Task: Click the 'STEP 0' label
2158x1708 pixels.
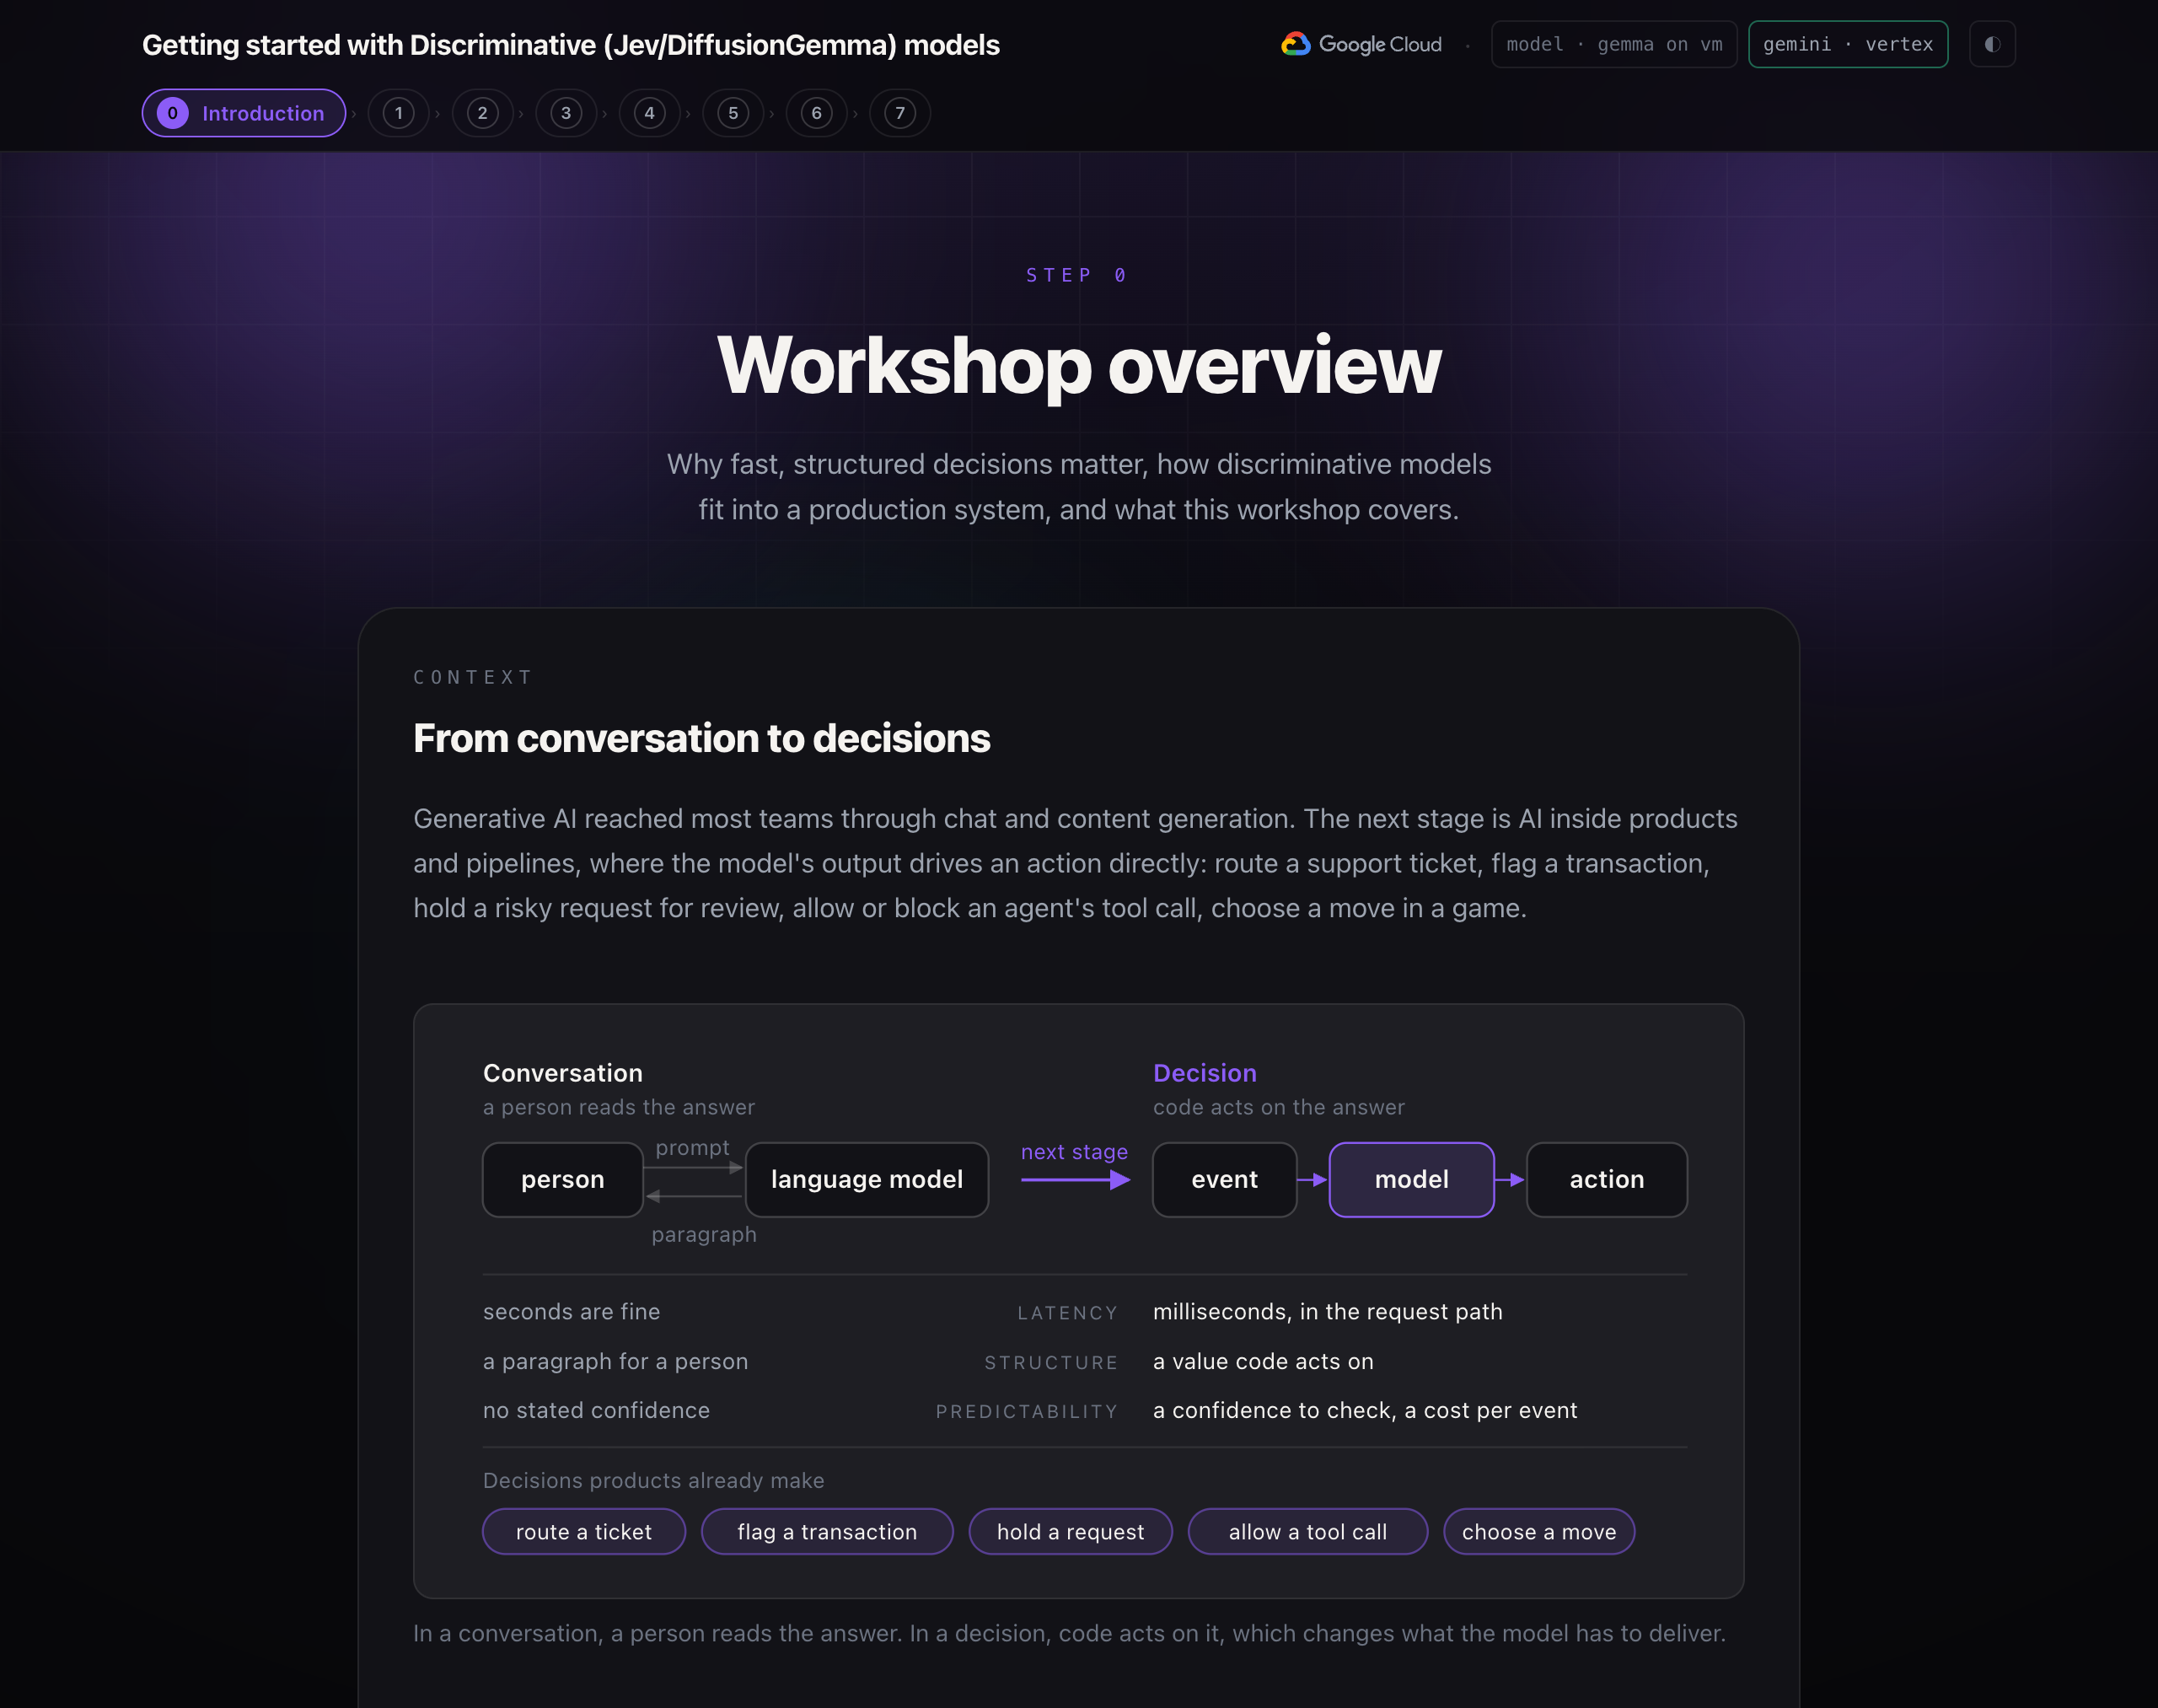Action: point(1078,275)
